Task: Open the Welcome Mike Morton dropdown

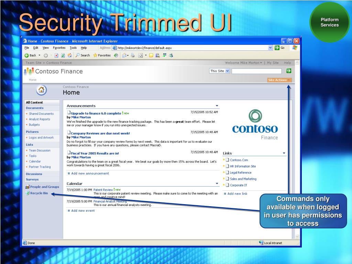Action: coord(244,63)
